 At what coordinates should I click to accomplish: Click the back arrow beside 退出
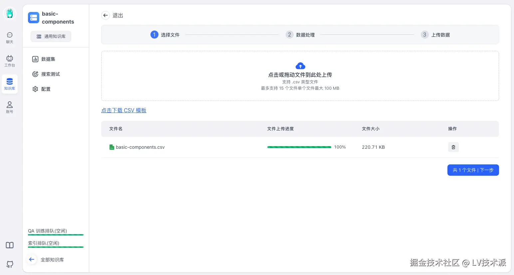pos(106,15)
